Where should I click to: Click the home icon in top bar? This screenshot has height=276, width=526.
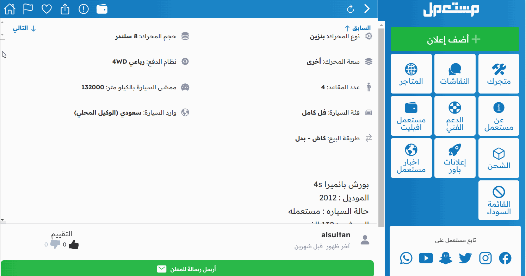10,9
